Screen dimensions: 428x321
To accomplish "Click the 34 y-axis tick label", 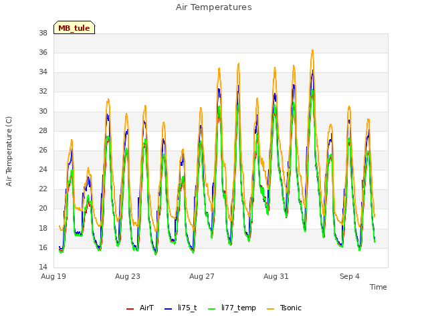I will tap(43, 72).
